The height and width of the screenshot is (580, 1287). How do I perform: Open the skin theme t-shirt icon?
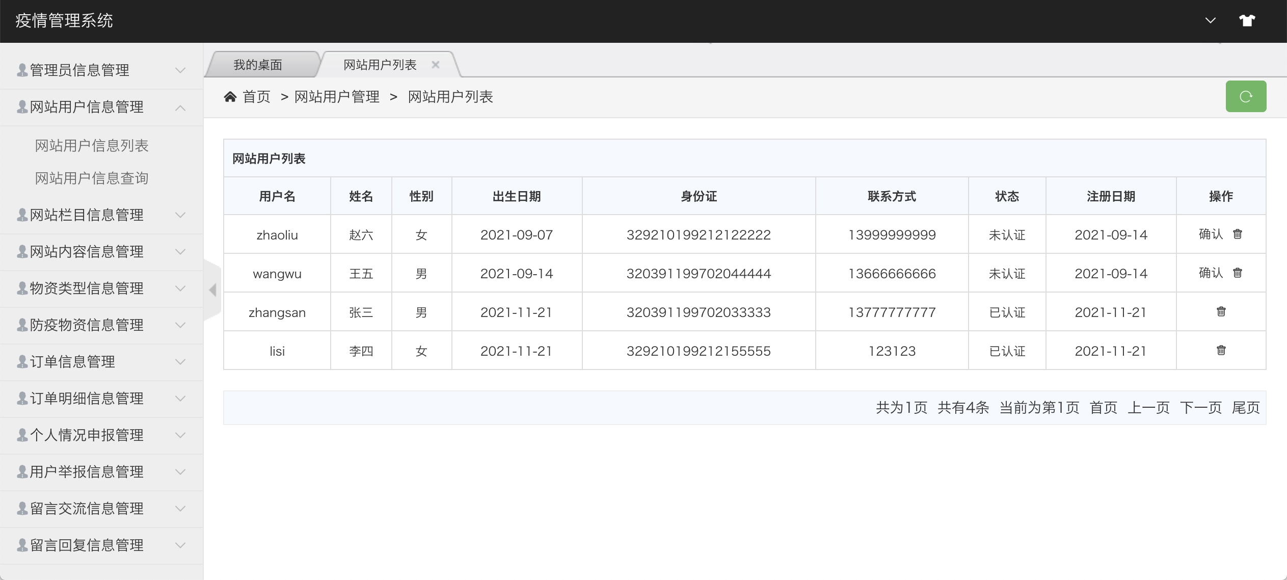point(1247,20)
